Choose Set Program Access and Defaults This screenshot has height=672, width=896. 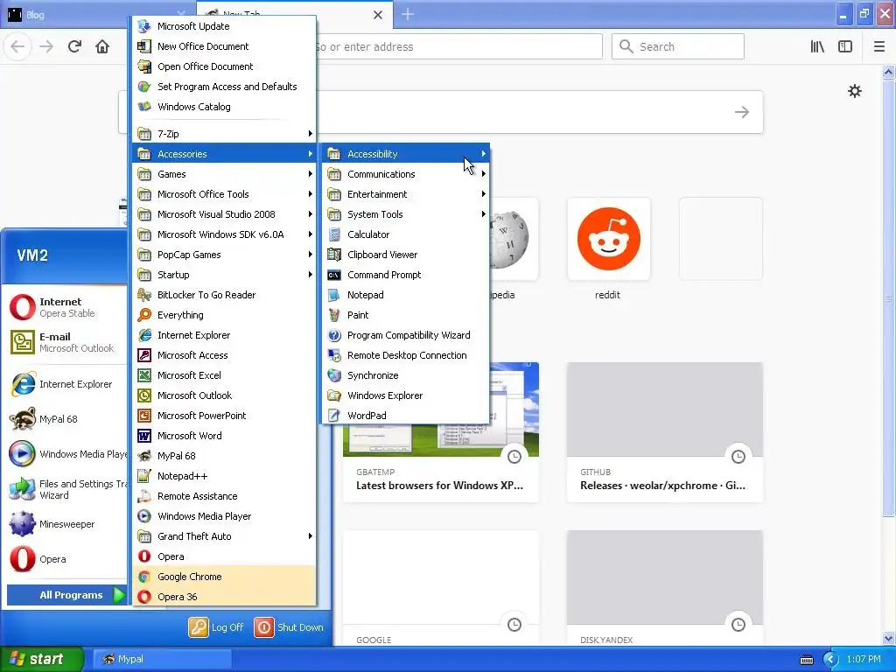click(x=224, y=87)
